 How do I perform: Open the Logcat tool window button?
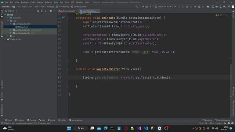51,120
